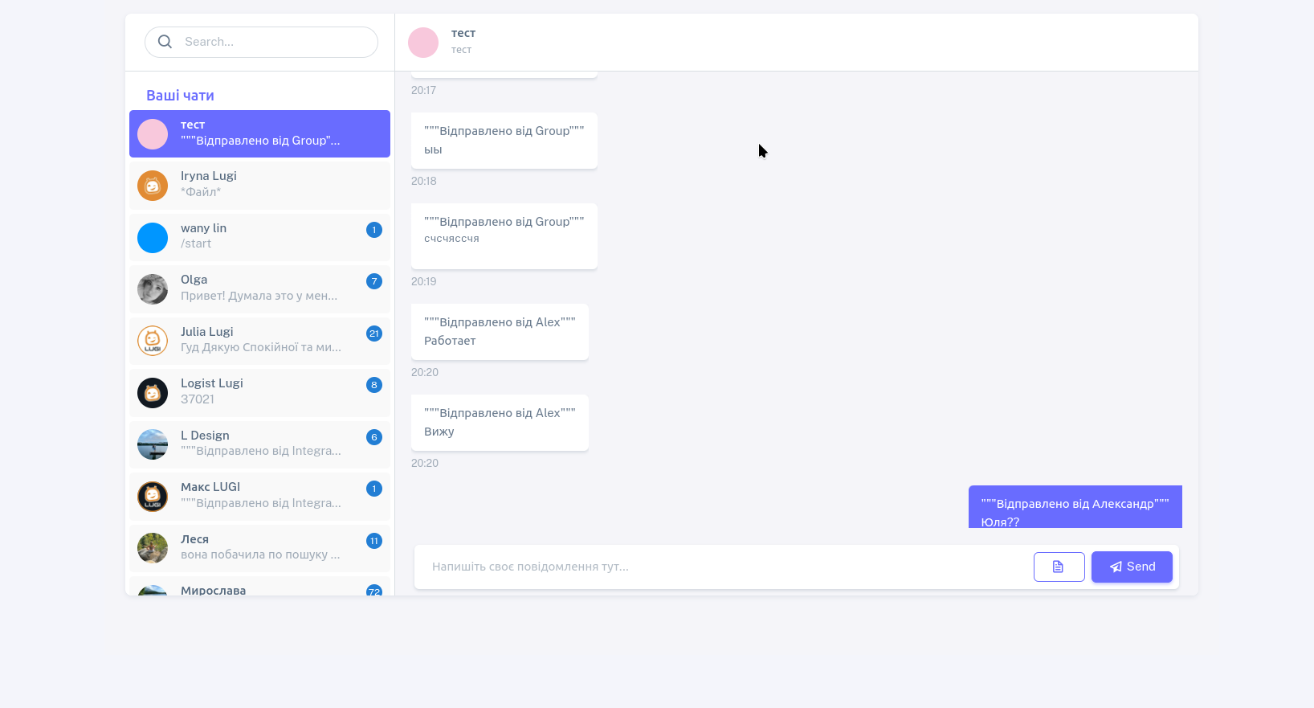Image resolution: width=1314 pixels, height=708 pixels.
Task: Click unread badge 7 on Olga chat
Action: (373, 281)
